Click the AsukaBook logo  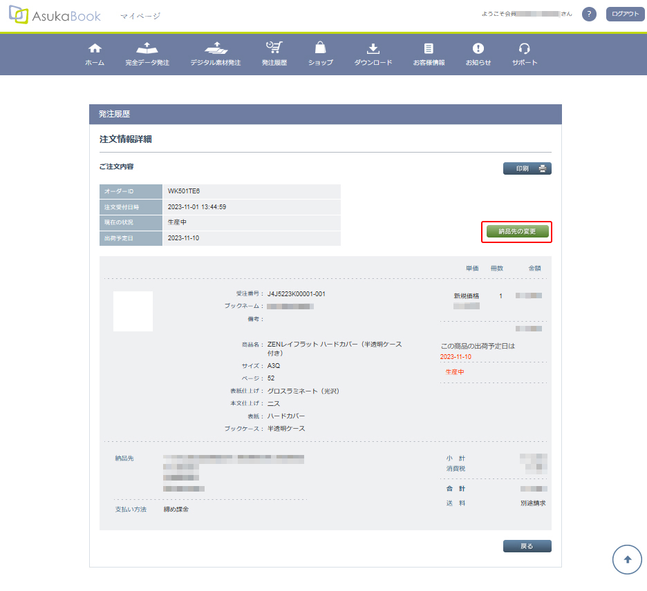click(x=55, y=15)
